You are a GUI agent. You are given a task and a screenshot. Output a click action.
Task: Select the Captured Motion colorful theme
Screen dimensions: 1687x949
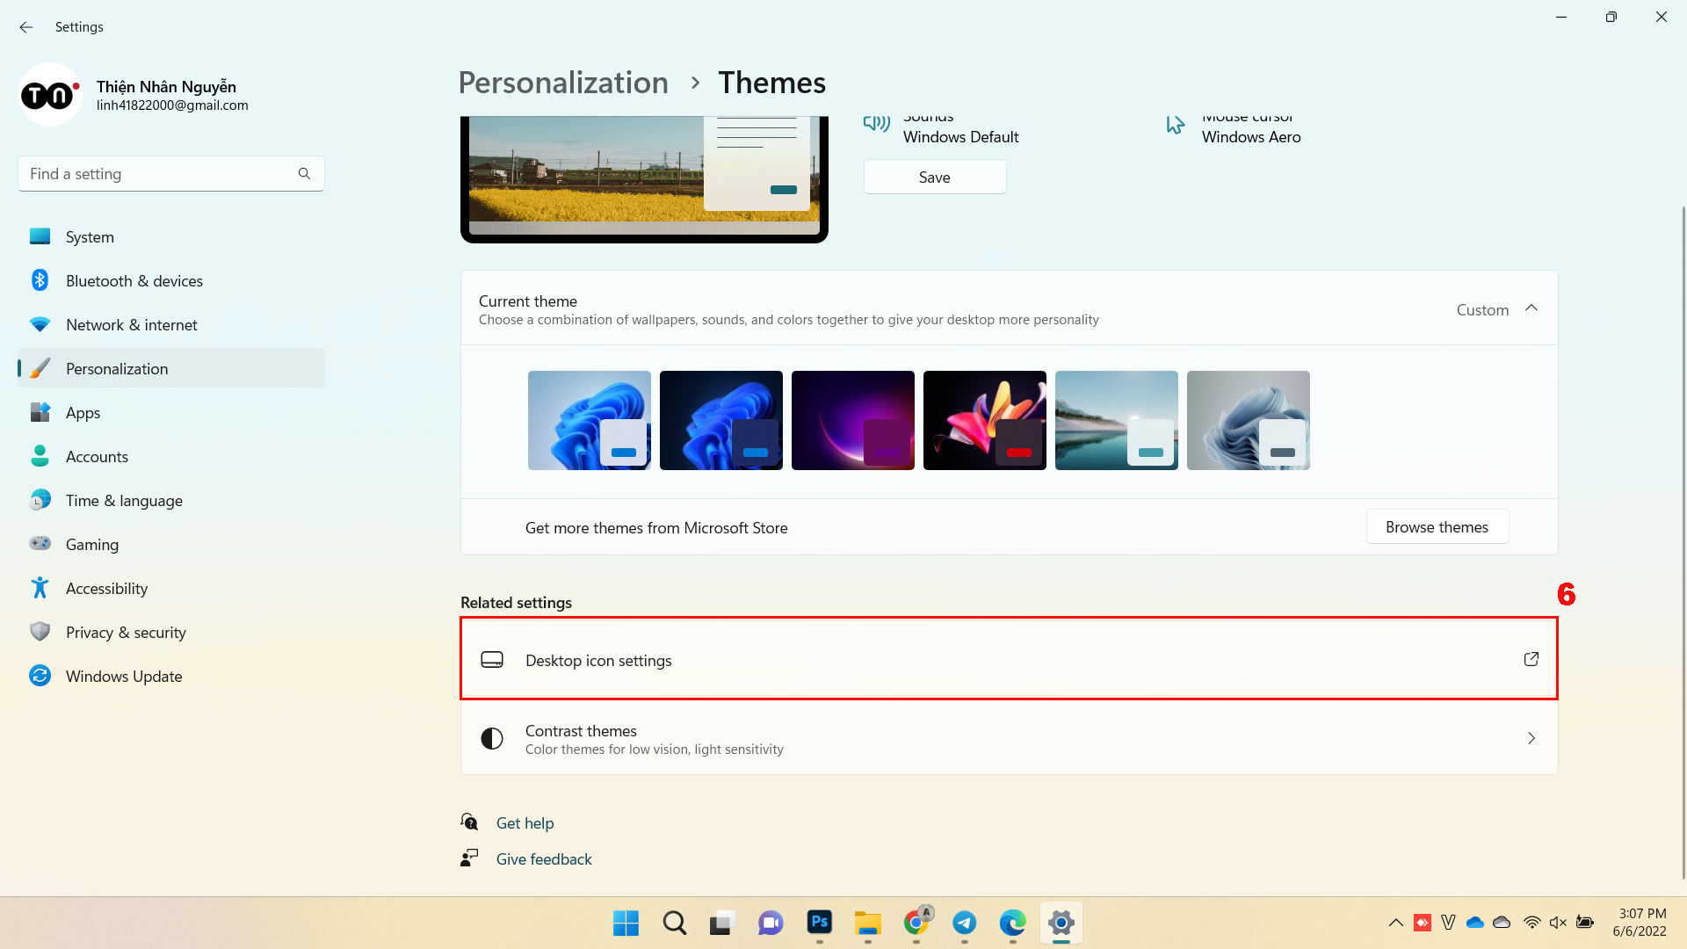(985, 420)
